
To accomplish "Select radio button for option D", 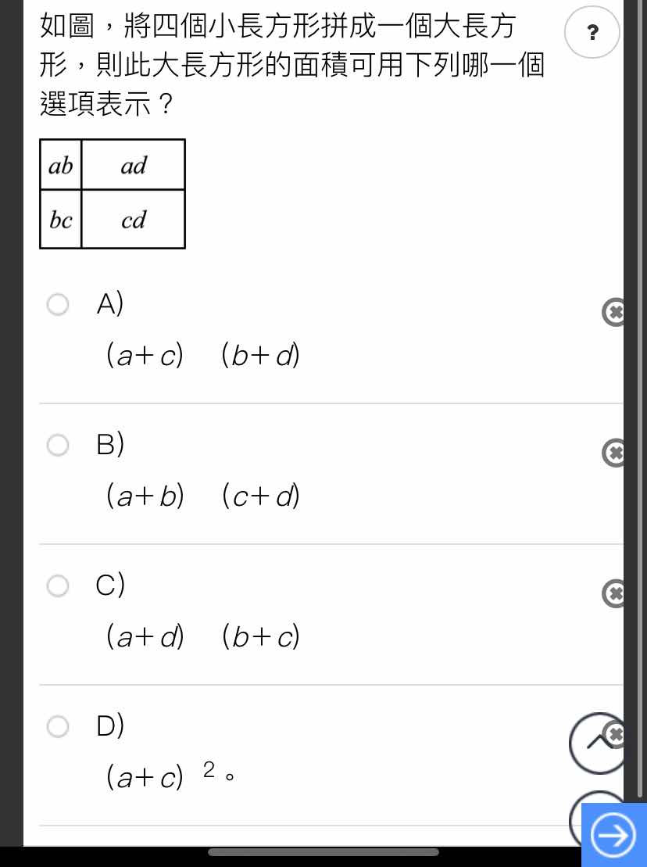I will (58, 726).
